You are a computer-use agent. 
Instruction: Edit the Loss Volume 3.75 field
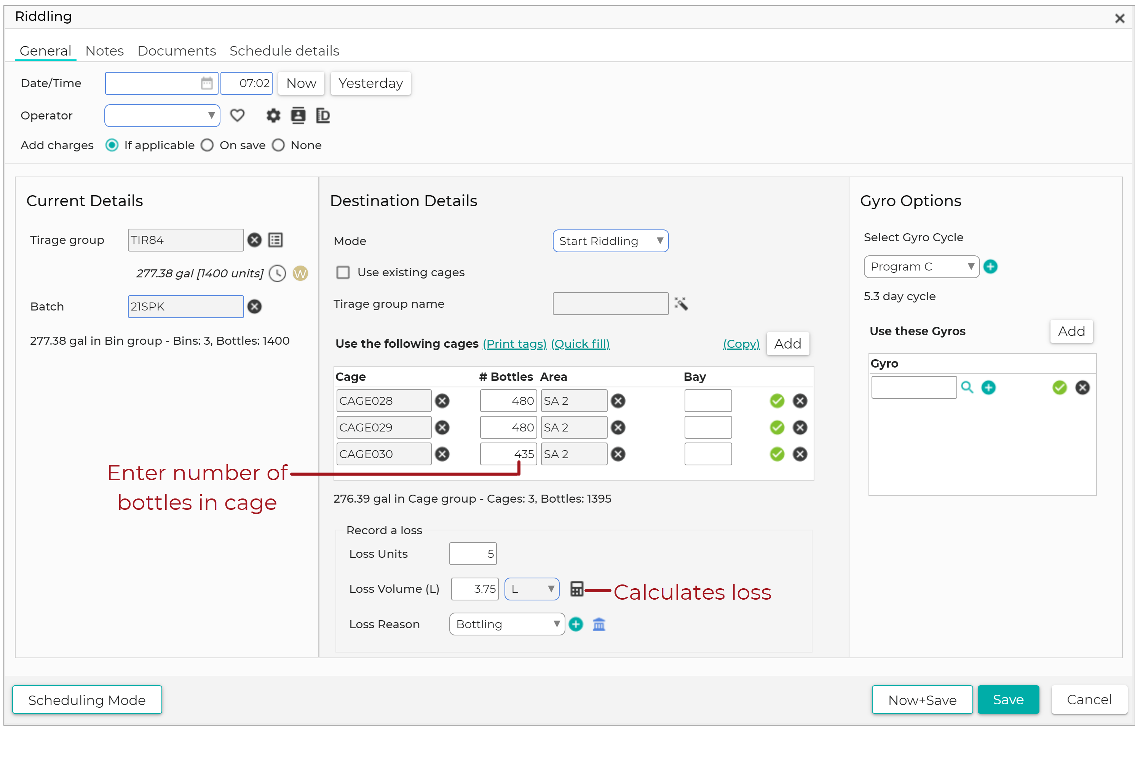point(474,589)
